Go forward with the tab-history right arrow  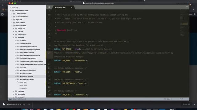tap(50, 7)
